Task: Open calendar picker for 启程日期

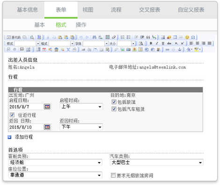Action: pos(47,107)
